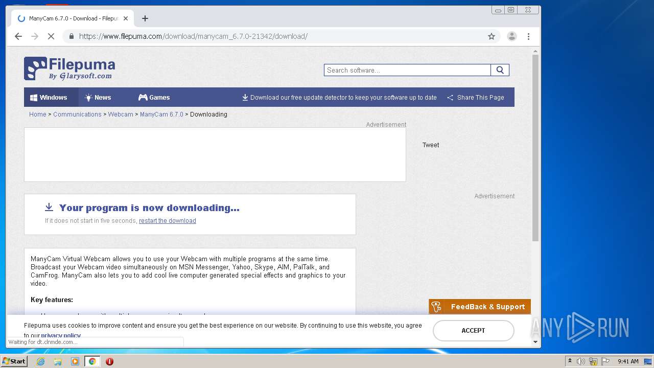Image resolution: width=654 pixels, height=368 pixels.
Task: Click the 'Your program is now downloading' heading
Action: 149,208
